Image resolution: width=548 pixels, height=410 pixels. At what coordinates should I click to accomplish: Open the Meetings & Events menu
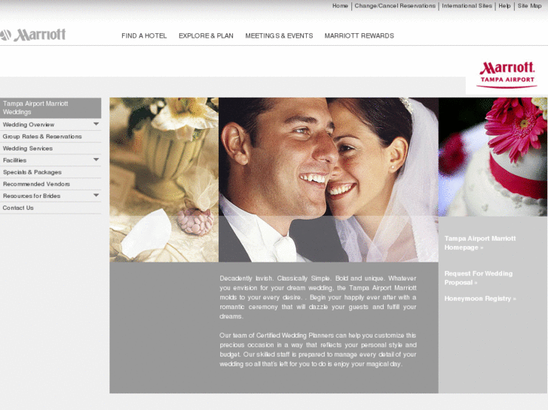tap(279, 35)
